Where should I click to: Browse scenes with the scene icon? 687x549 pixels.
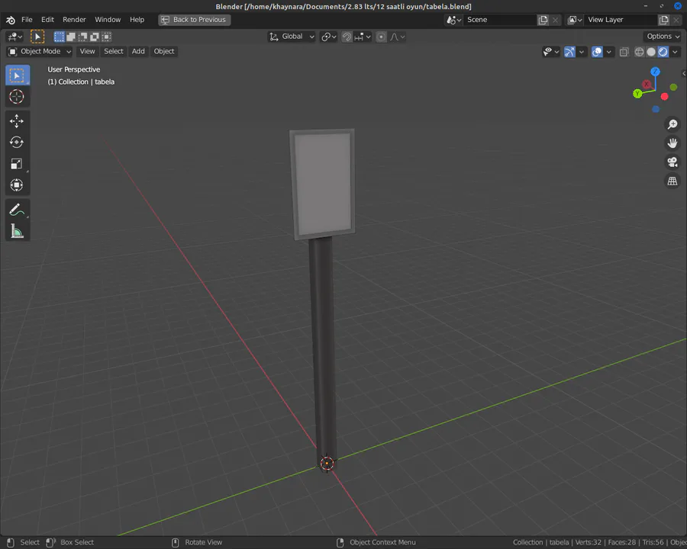click(x=453, y=20)
